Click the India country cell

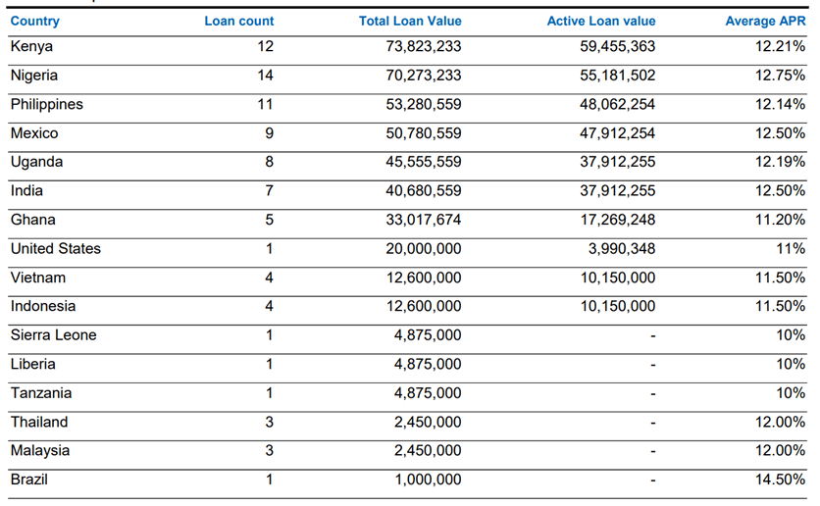coord(27,190)
